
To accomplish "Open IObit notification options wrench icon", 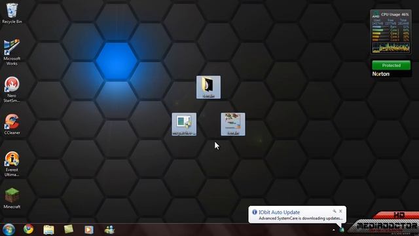I will [x=335, y=211].
